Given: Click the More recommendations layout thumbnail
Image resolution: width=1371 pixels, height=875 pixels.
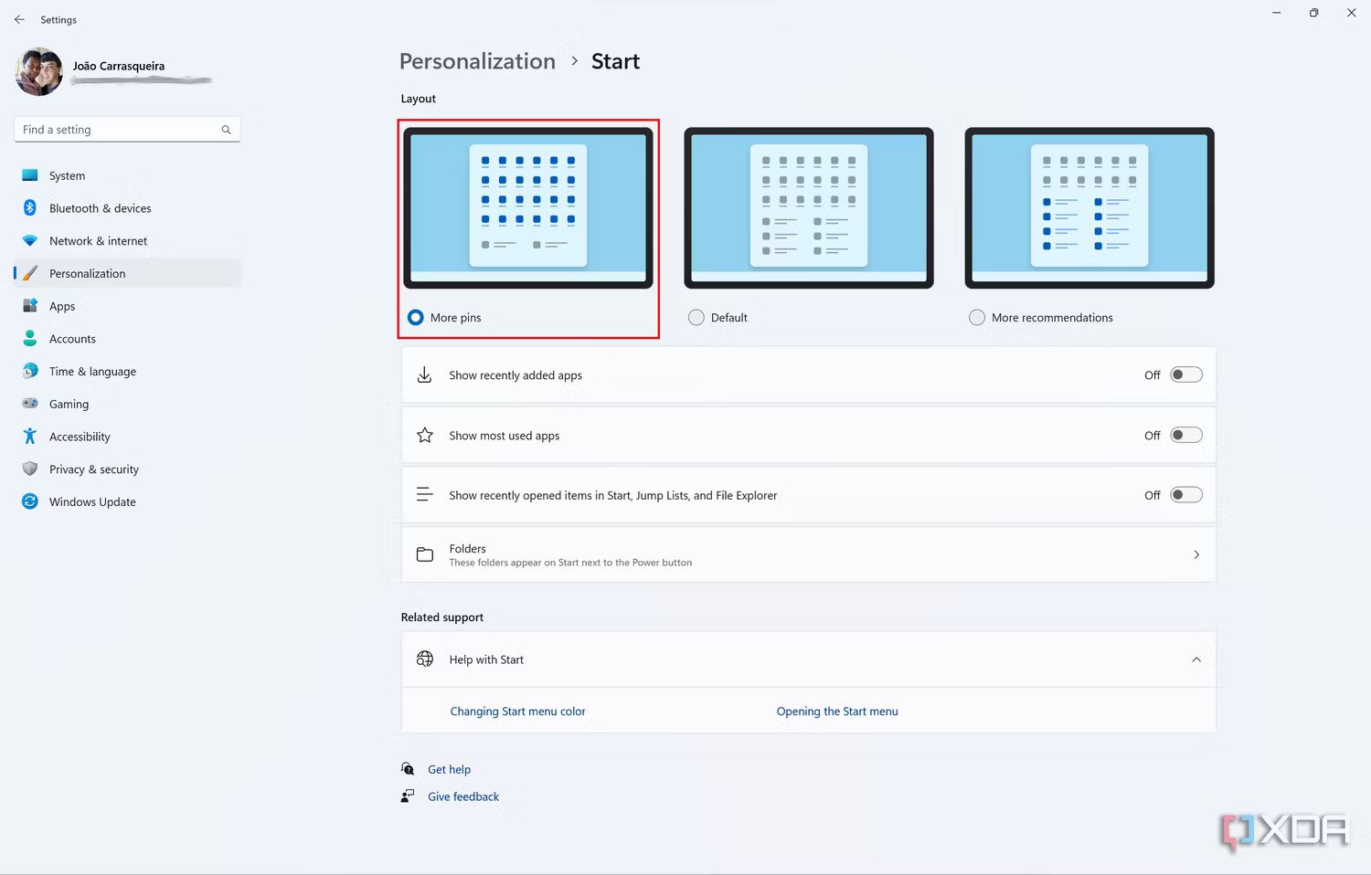Looking at the screenshot, I should point(1089,208).
